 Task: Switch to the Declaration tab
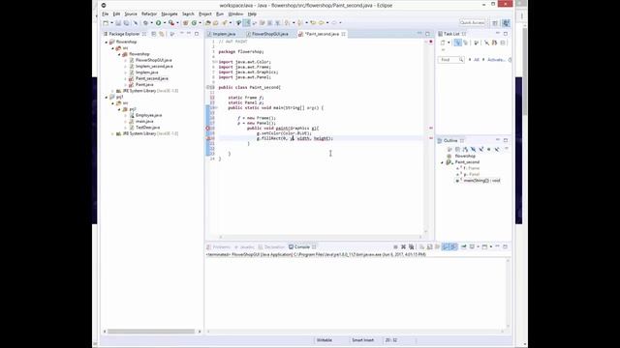pos(274,247)
